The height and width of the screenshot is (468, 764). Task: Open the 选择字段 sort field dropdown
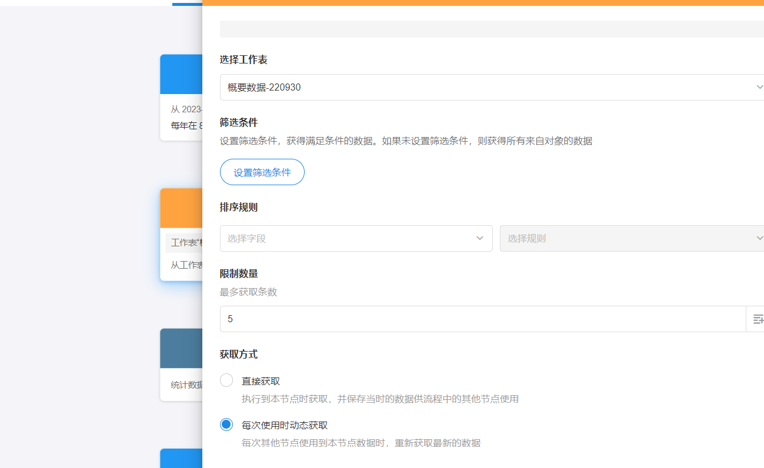pos(347,238)
